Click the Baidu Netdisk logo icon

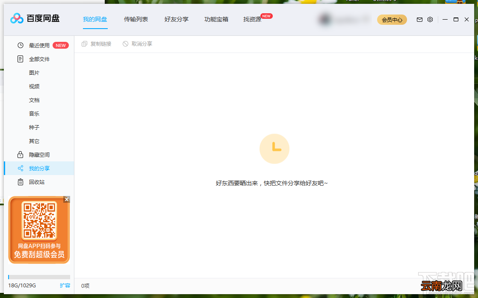coord(17,18)
